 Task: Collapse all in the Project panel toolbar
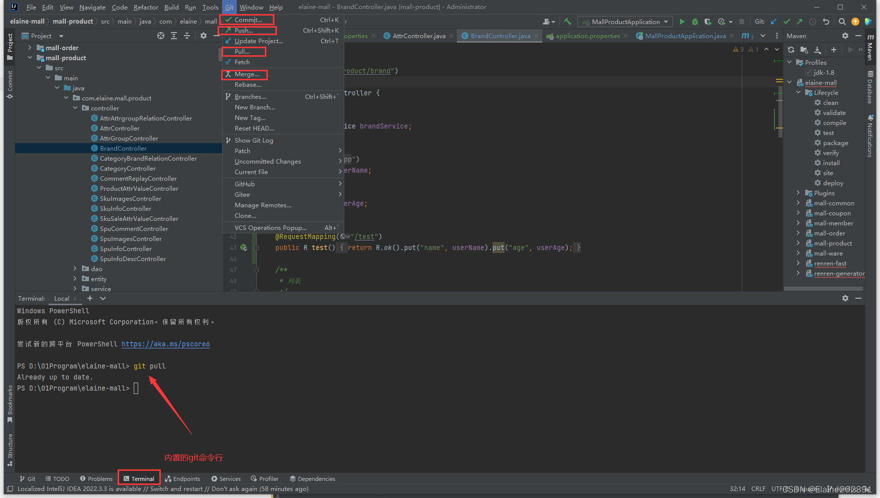coord(187,36)
